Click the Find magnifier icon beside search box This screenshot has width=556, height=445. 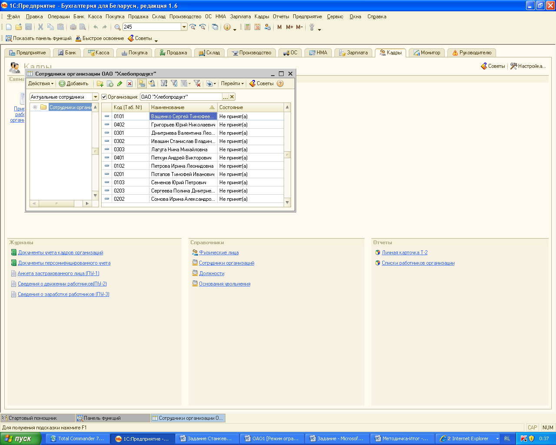117,27
